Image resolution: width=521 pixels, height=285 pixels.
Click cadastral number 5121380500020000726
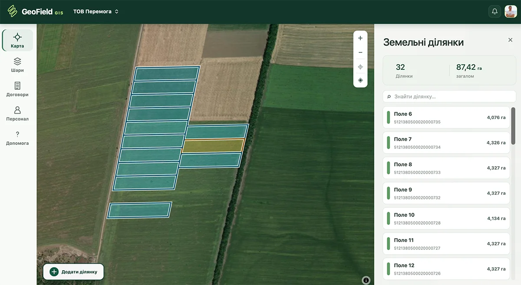click(x=417, y=273)
